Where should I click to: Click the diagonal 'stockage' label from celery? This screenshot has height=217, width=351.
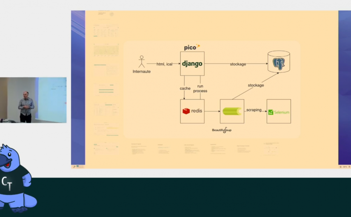(256, 85)
